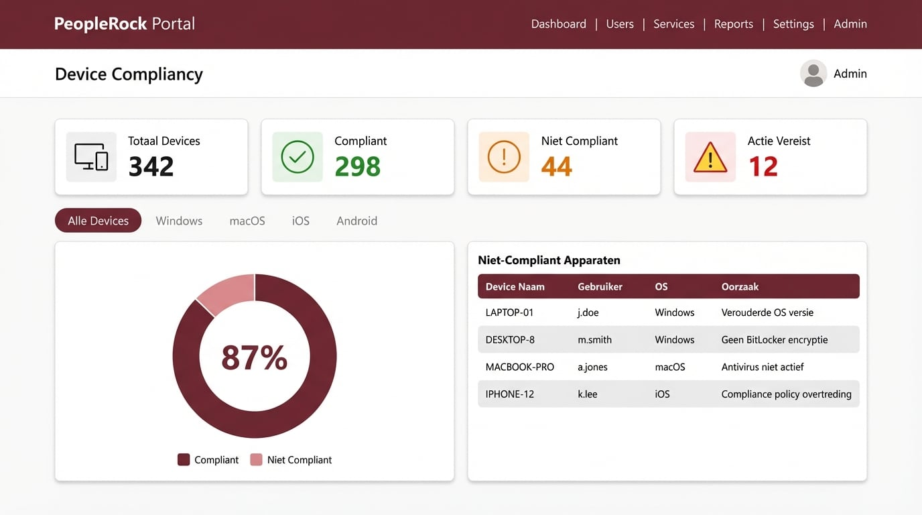Click the Compliant legend color square
Viewport: 922px width, 515px height.
[184, 459]
